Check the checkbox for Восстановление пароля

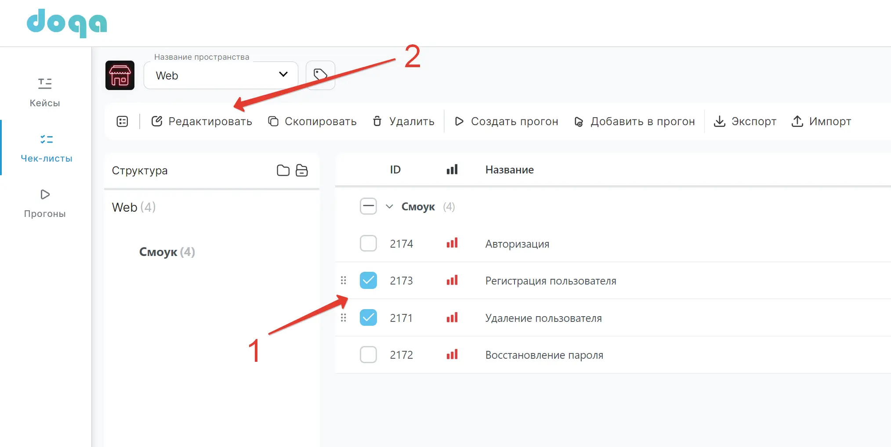(368, 354)
